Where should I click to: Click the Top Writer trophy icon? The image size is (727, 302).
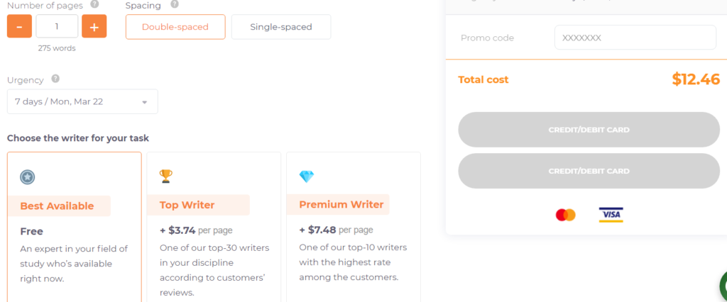166,176
